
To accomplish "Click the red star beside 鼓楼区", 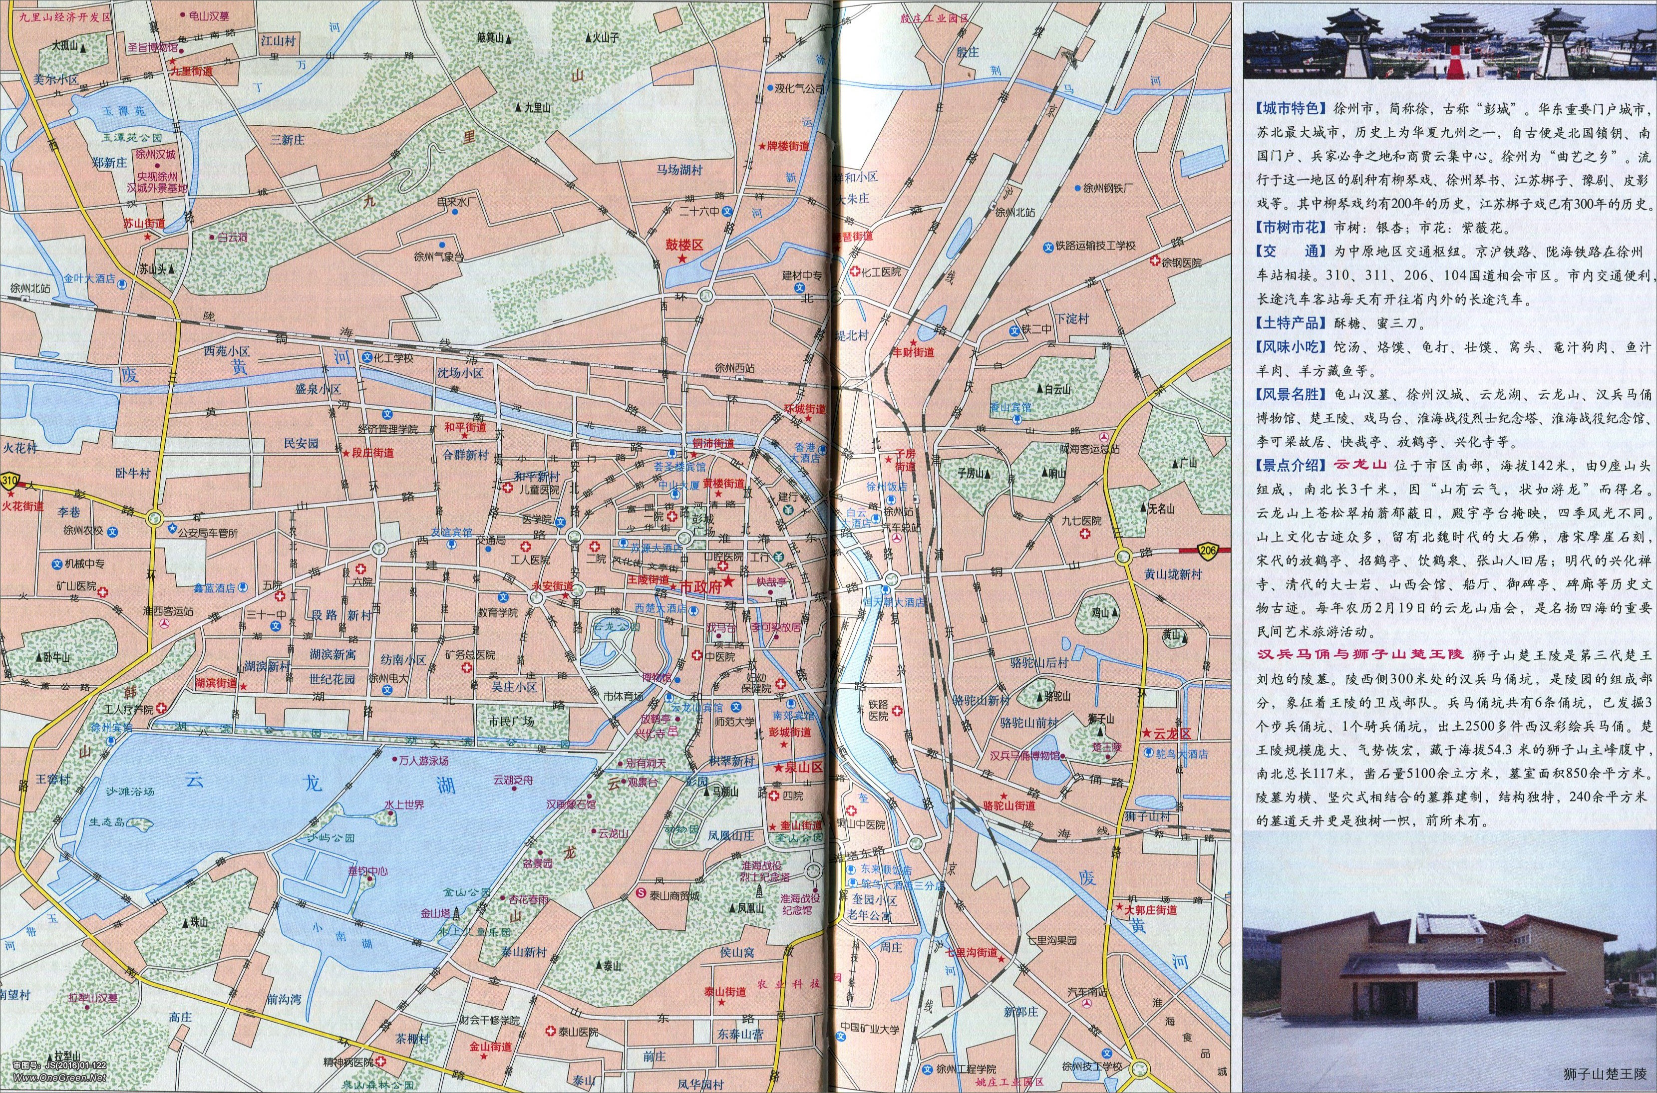I will point(682,259).
